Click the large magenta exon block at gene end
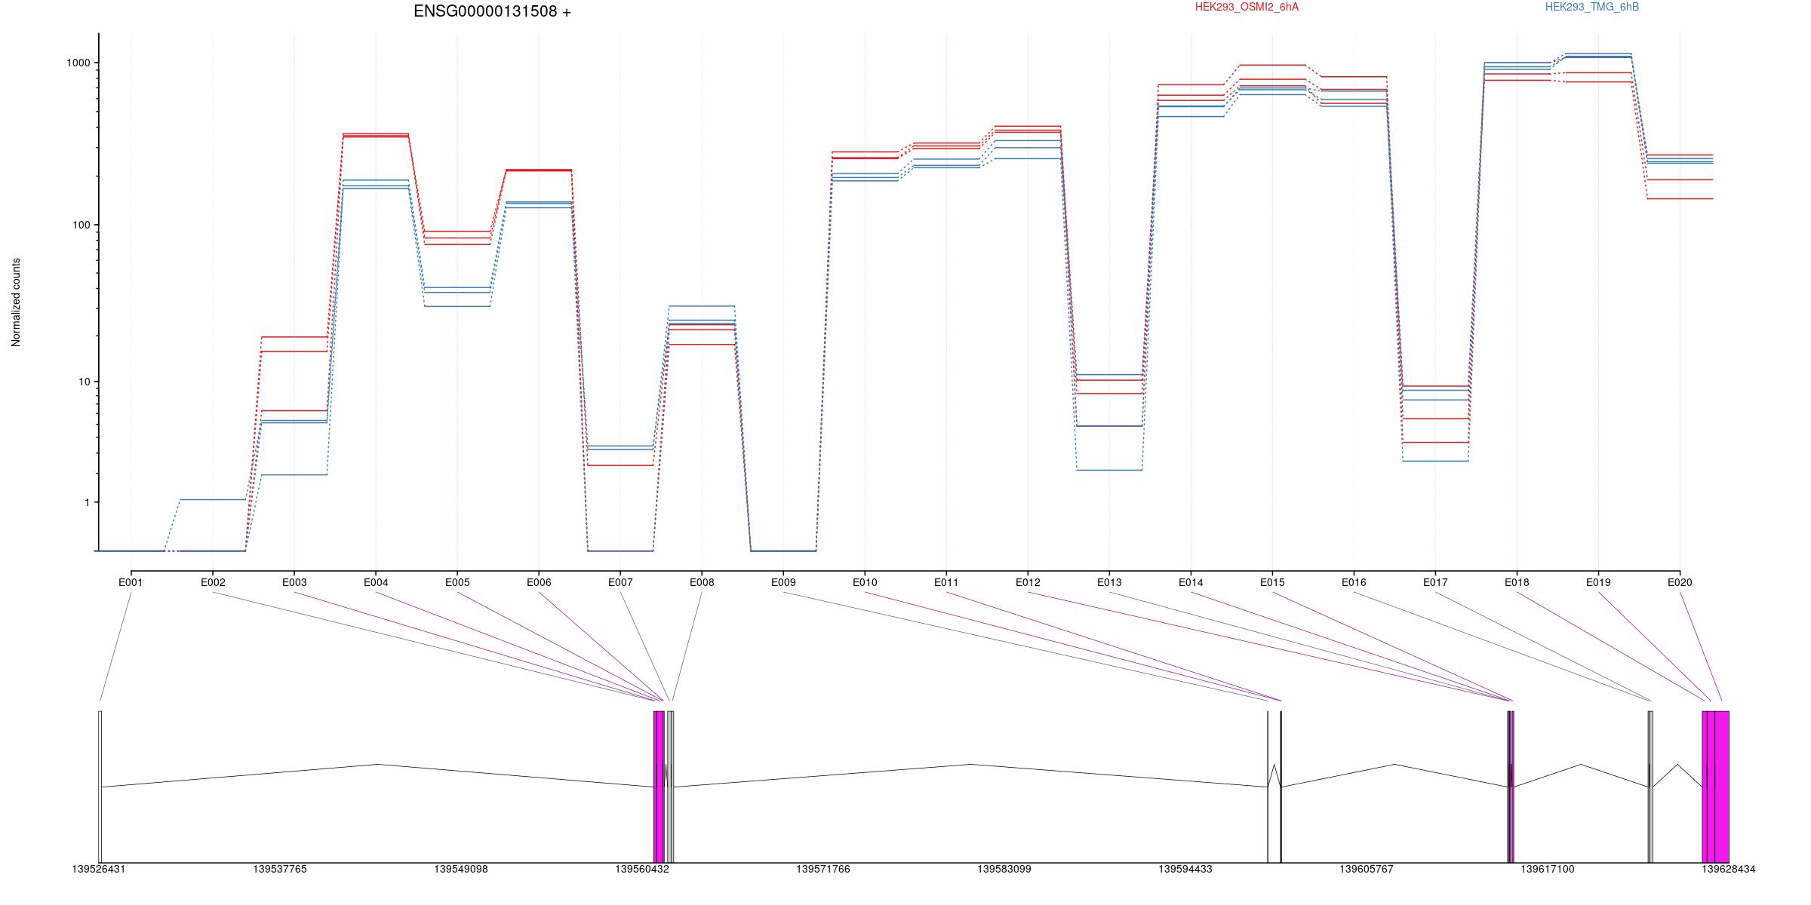The width and height of the screenshot is (1811, 905). [x=1716, y=787]
